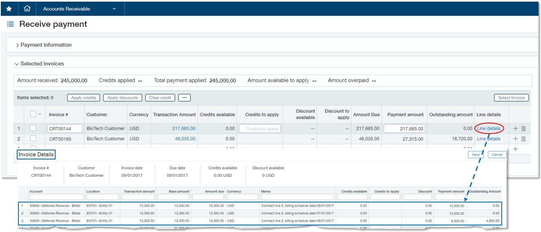The height and width of the screenshot is (232, 541).
Task: Click plus icon on invoice CRT00165 row
Action: (x=516, y=139)
